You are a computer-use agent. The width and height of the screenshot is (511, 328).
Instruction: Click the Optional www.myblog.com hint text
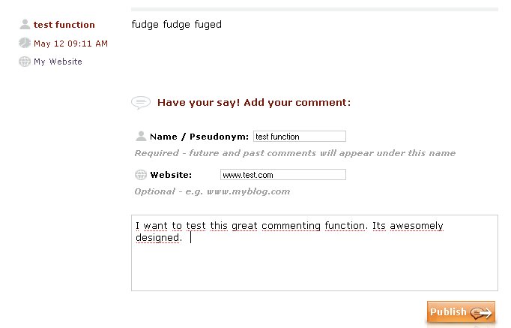[x=212, y=191]
